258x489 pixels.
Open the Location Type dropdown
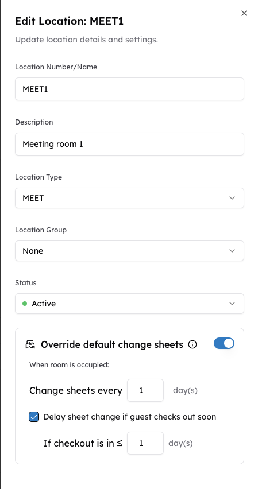point(129,197)
